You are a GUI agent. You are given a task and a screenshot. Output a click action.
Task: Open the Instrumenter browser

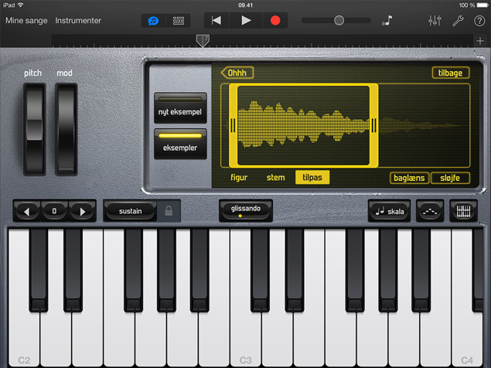(78, 21)
